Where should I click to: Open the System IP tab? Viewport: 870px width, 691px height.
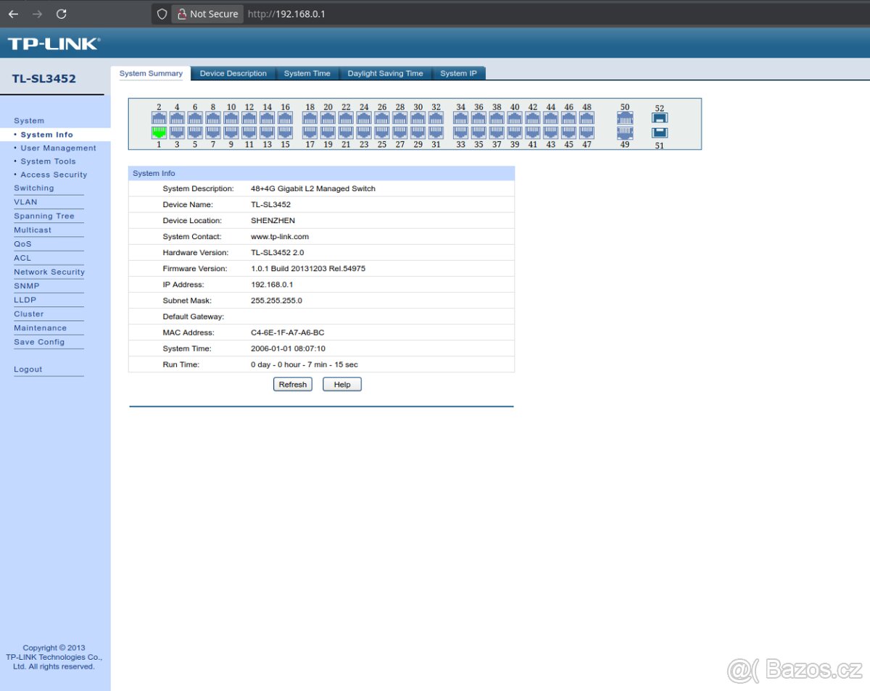(x=458, y=72)
